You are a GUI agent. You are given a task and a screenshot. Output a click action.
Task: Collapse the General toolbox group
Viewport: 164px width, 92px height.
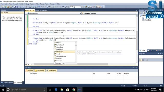[2, 13]
